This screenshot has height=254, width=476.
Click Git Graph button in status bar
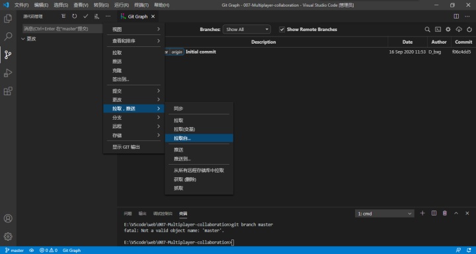tap(71, 250)
